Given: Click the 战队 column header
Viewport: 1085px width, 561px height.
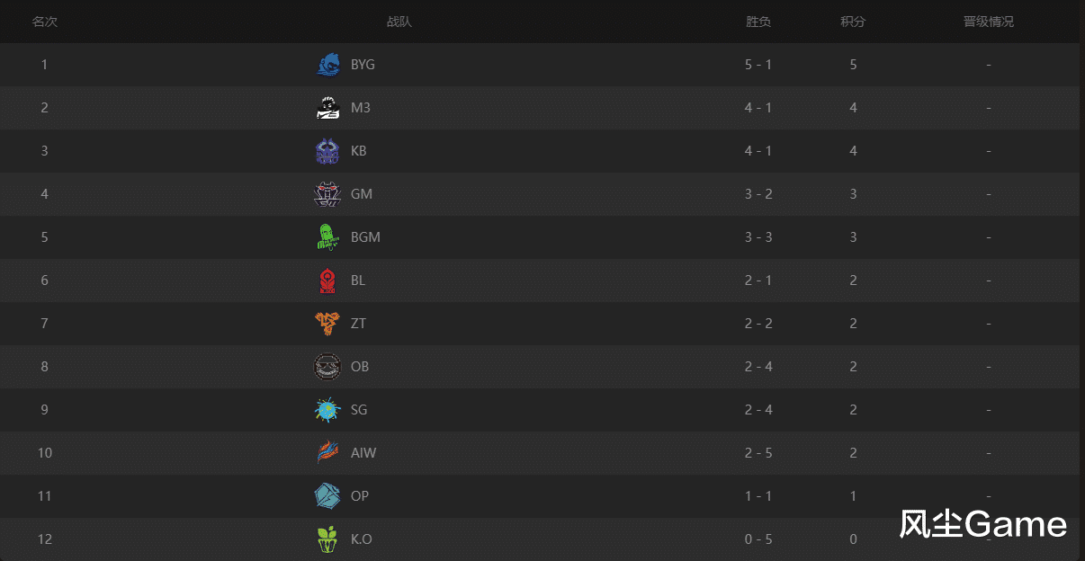Looking at the screenshot, I should [x=399, y=22].
